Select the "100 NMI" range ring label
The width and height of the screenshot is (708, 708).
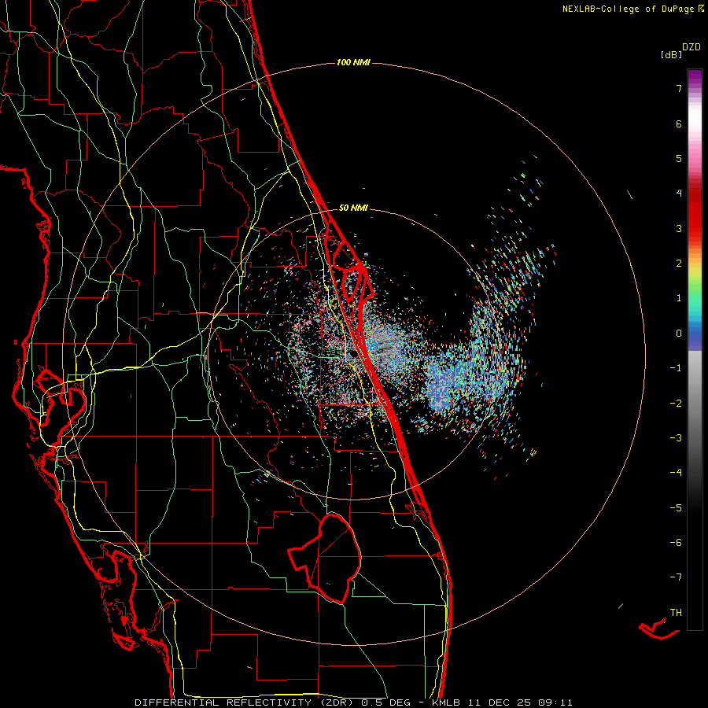click(353, 62)
